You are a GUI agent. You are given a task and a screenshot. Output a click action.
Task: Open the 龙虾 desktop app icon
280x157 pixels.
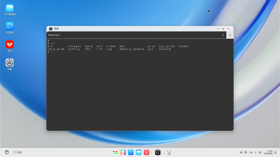10,46
